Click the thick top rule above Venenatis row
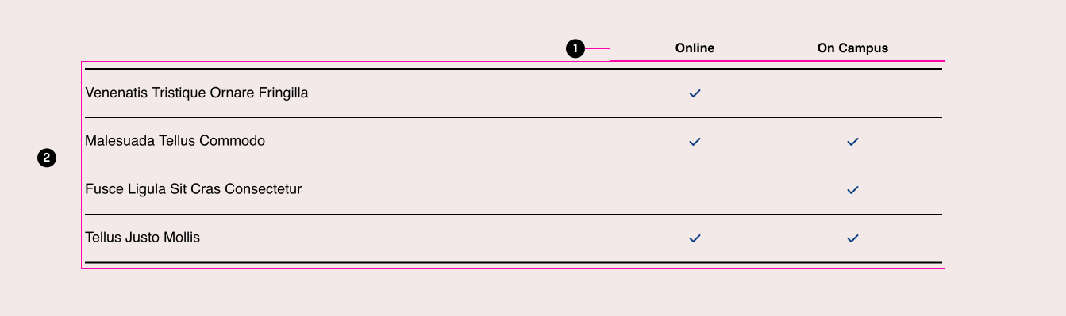 (513, 69)
